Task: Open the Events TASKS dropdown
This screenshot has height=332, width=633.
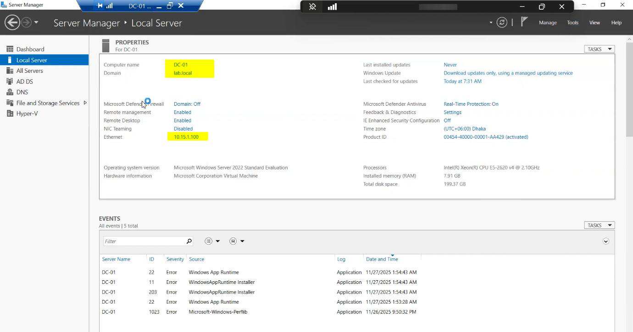Action: click(599, 225)
